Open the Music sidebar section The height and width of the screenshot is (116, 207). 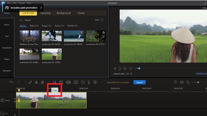[7, 25]
